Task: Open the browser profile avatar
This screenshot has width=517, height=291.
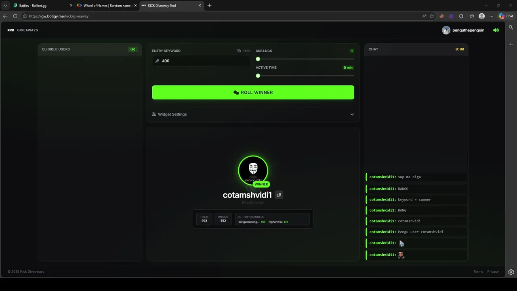Action: (x=481, y=16)
